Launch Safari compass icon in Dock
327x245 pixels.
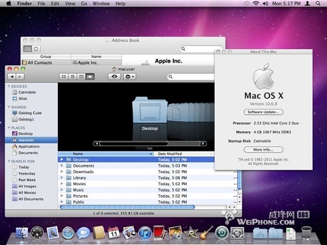pos(68,232)
